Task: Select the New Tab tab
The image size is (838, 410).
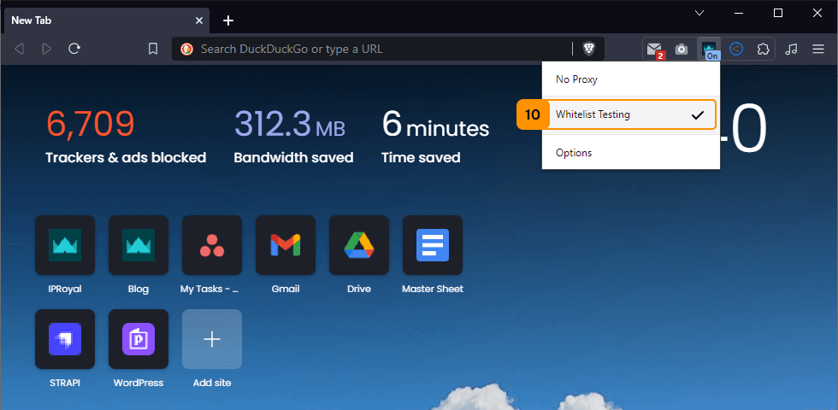Action: 107,20
